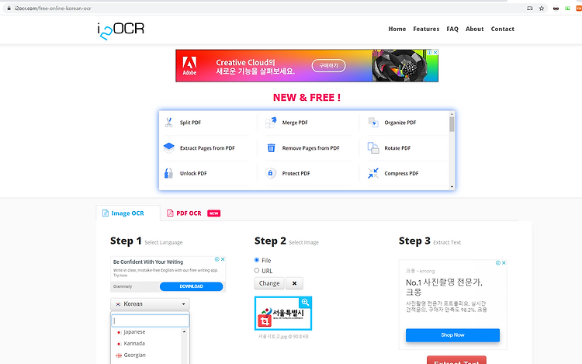Click the glasses extension icon
The height and width of the screenshot is (364, 582).
tap(556, 9)
